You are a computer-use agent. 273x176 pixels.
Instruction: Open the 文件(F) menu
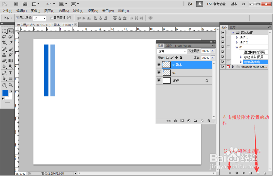(7, 11)
